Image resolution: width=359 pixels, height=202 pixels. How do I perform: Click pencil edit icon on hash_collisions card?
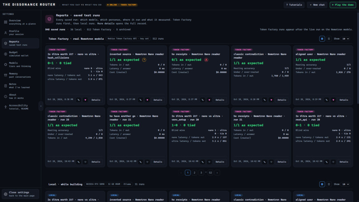(78, 100)
